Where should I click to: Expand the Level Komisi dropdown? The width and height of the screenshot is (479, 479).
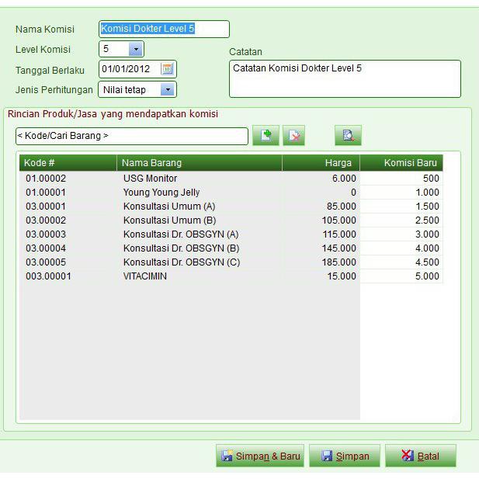click(x=136, y=50)
